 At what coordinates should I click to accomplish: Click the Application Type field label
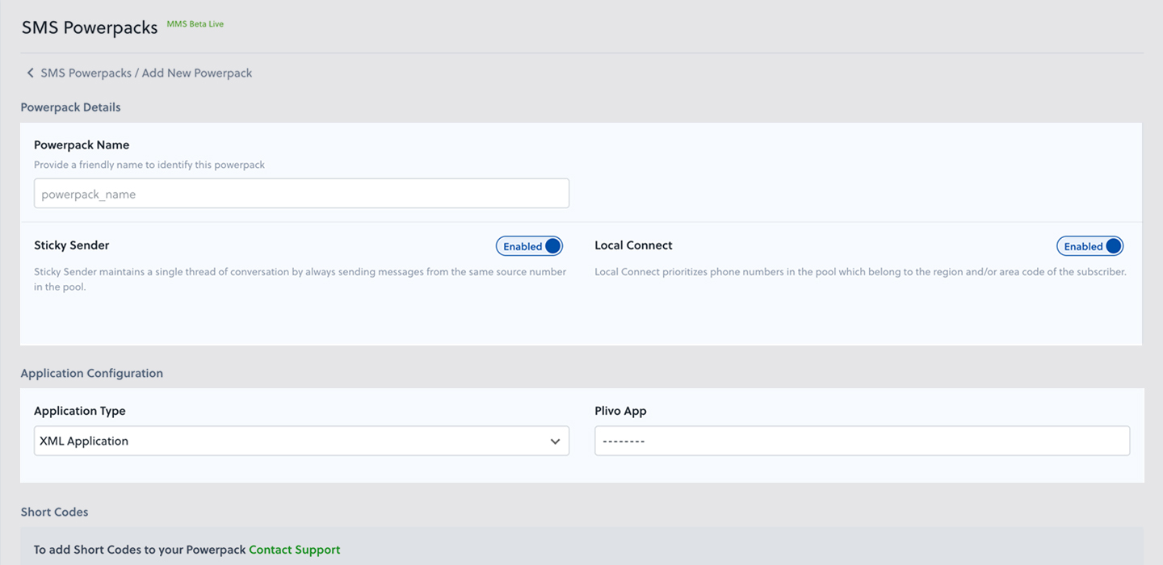point(80,411)
